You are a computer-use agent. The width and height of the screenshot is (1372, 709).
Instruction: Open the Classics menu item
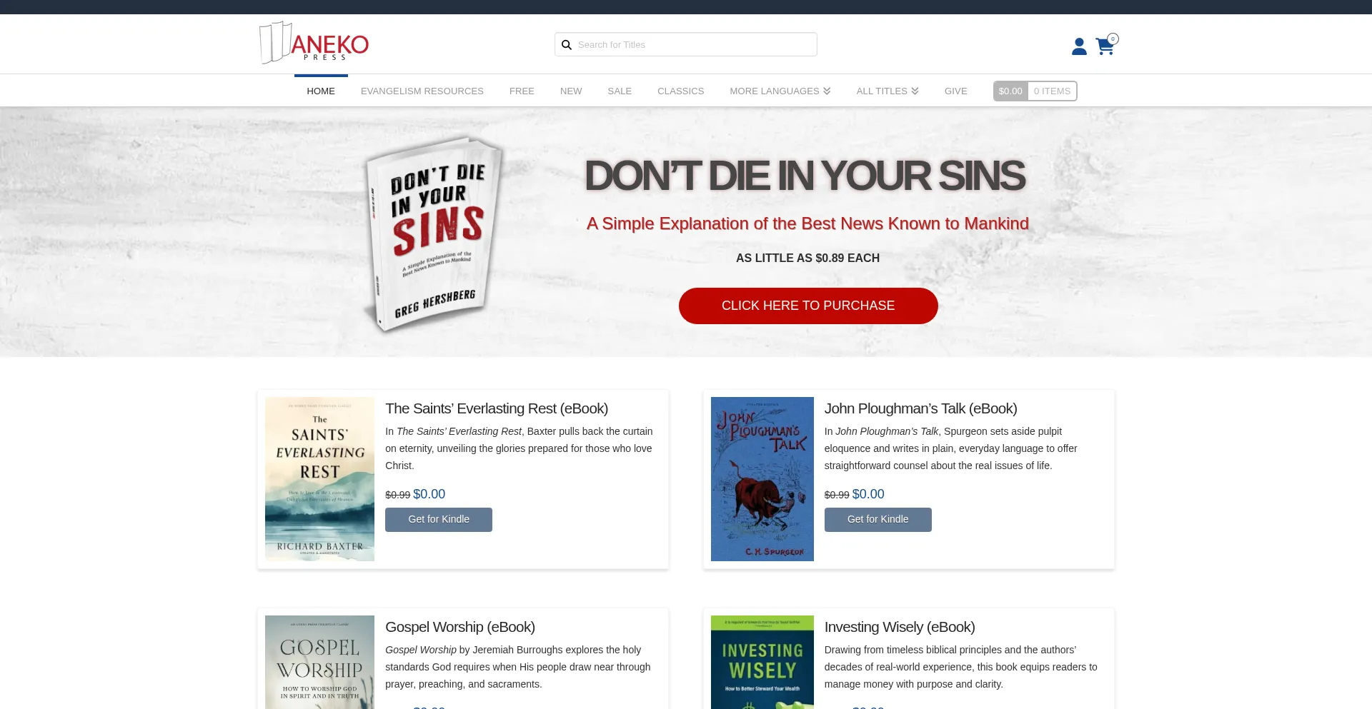[680, 91]
